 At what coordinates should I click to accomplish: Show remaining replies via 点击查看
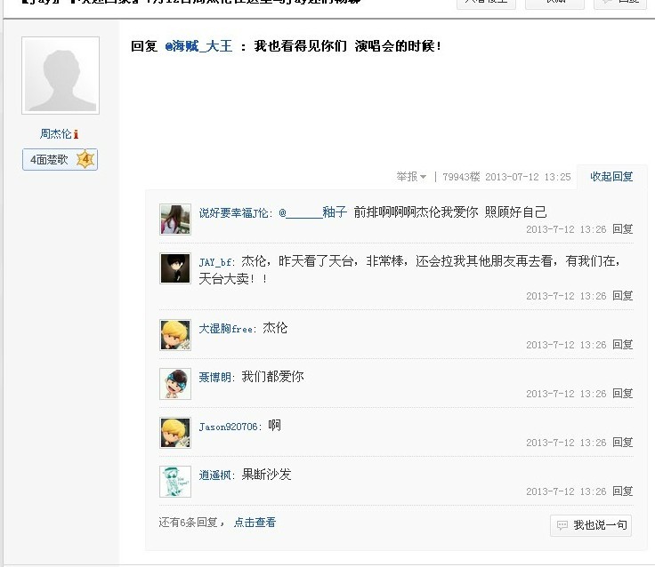[255, 523]
